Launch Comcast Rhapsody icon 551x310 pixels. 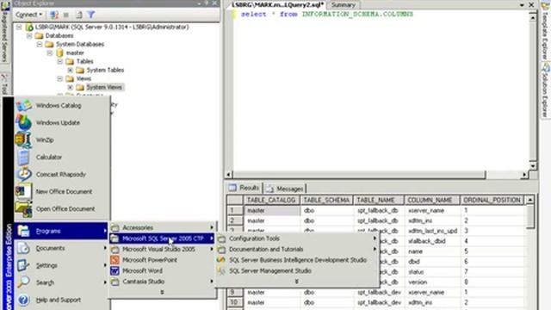click(x=24, y=174)
